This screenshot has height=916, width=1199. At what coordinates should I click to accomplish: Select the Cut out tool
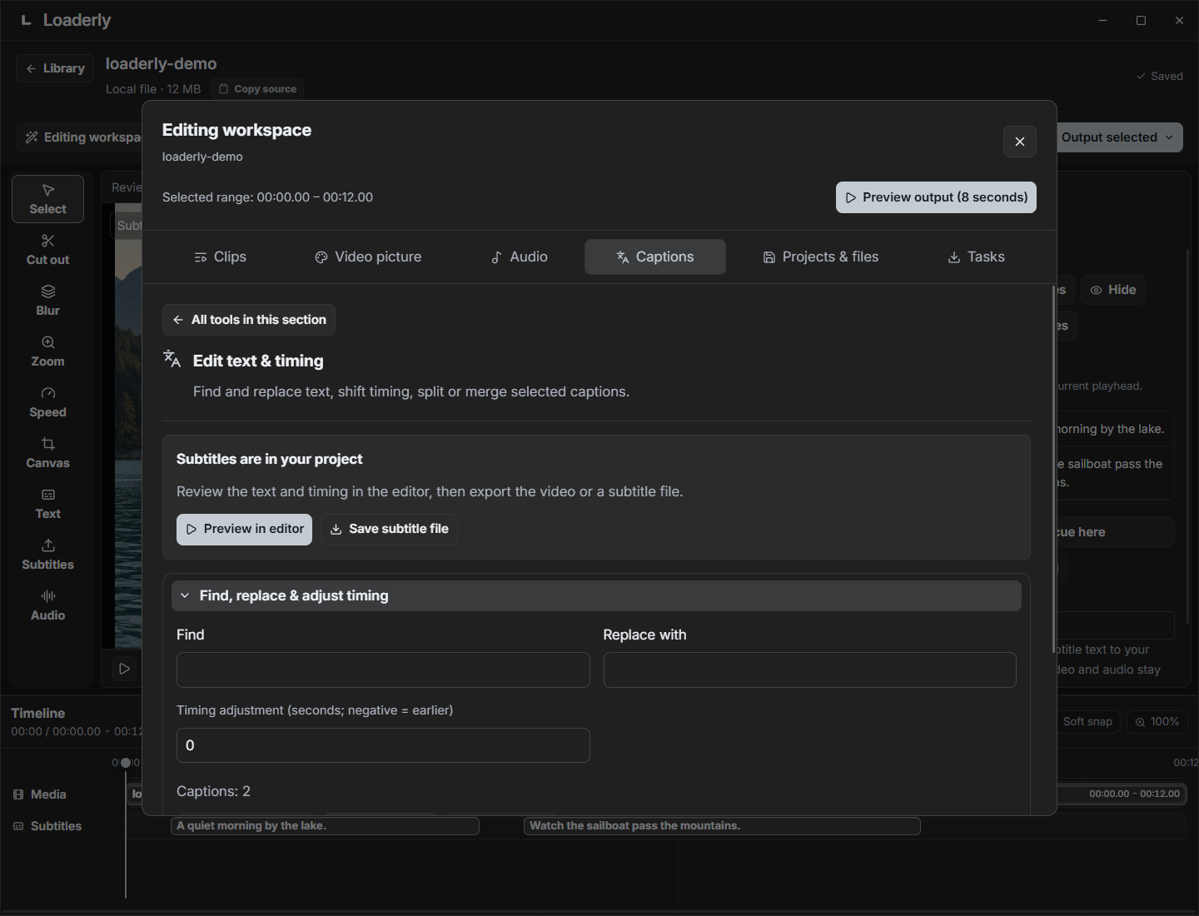click(47, 250)
